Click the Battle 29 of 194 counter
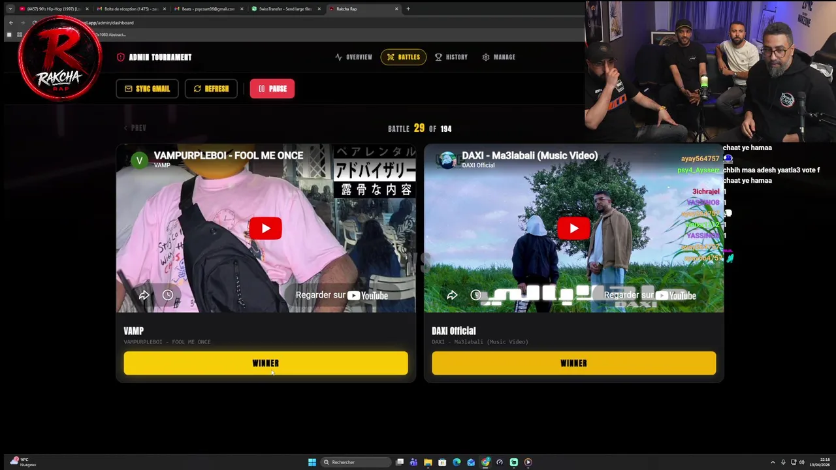836x470 pixels. [x=419, y=129]
